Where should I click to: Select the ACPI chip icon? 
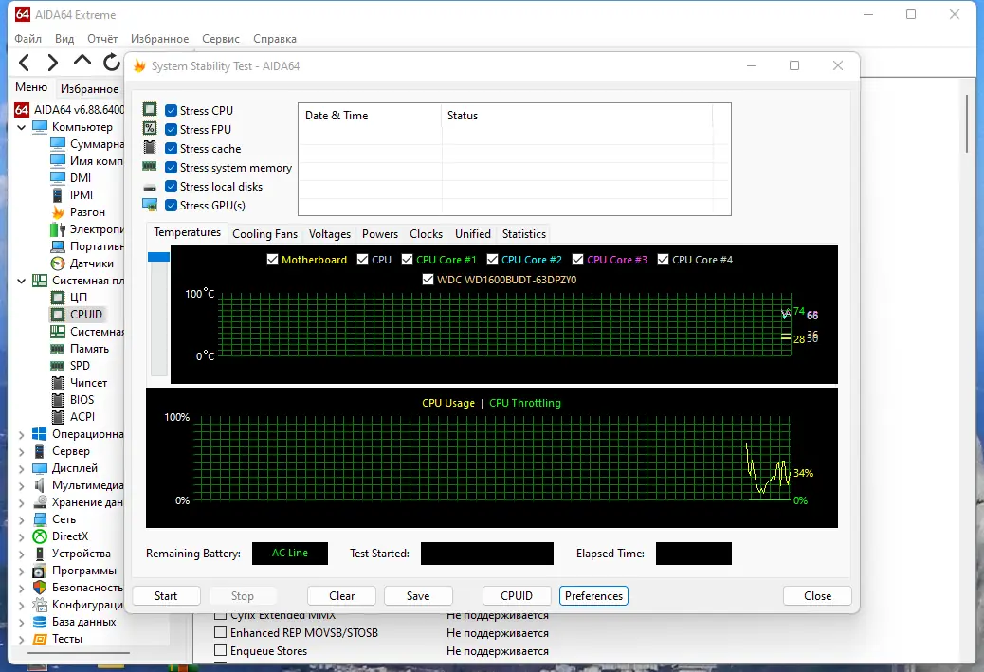(58, 417)
